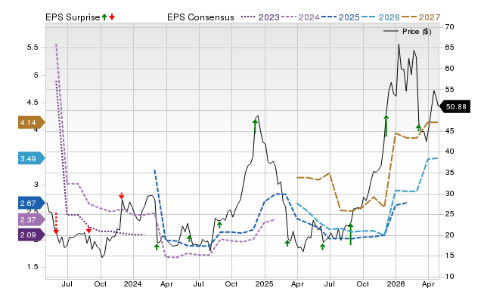Click the green surprise arrow at March 2024

click(157, 247)
